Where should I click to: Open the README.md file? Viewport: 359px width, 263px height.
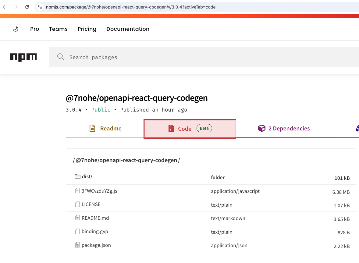pos(95,218)
